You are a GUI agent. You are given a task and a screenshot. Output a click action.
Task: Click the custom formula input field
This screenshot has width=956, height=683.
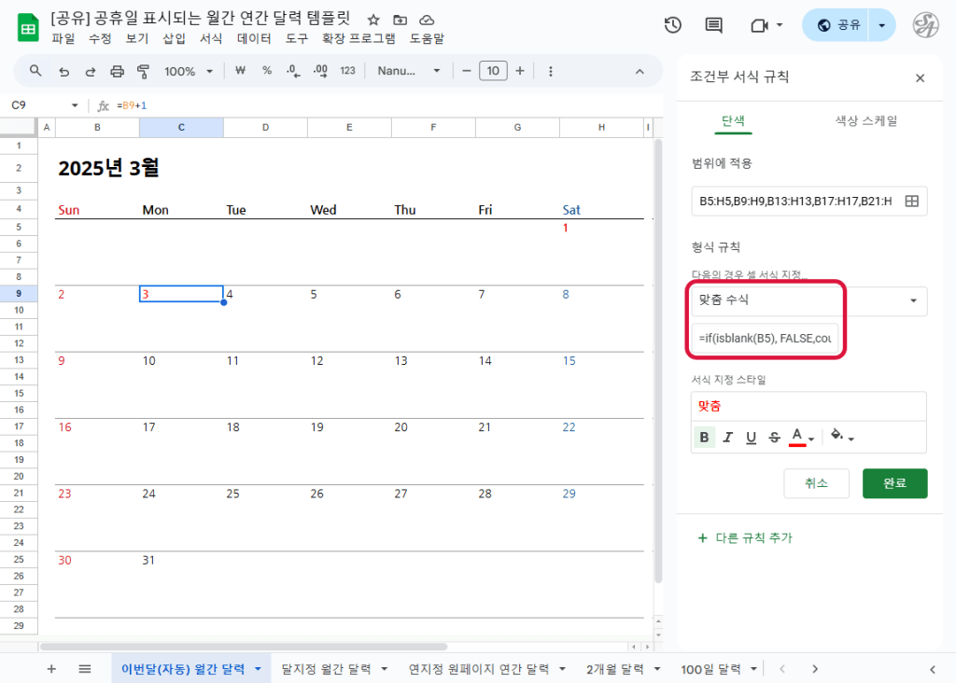pos(766,338)
